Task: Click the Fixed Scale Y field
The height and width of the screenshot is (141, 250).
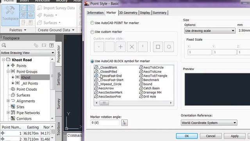Action: click(224, 52)
